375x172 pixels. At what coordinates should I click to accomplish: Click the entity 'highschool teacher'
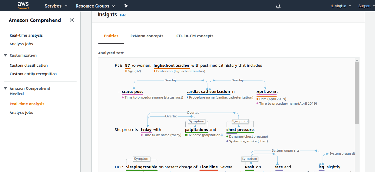[172, 65]
